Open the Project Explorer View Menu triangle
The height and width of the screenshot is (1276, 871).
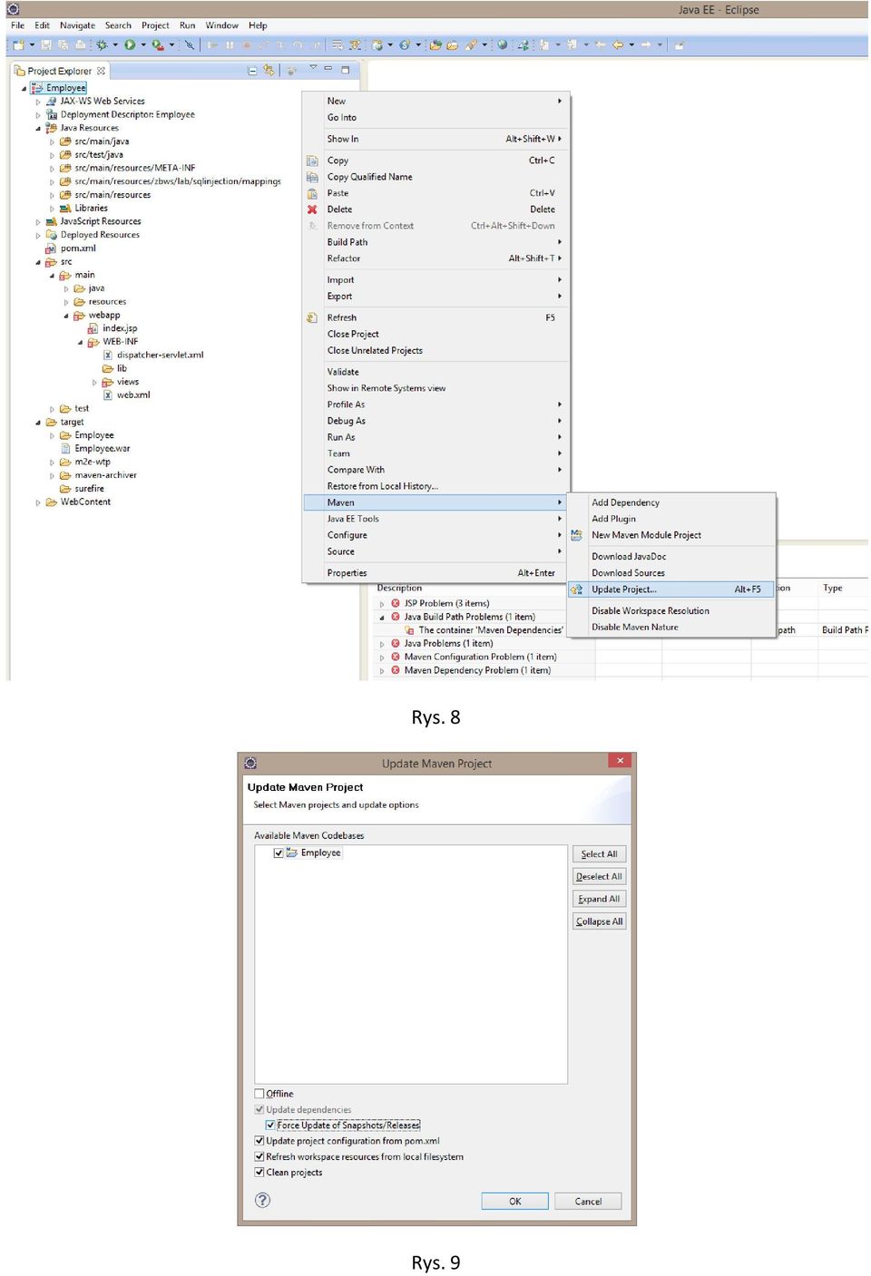point(313,67)
